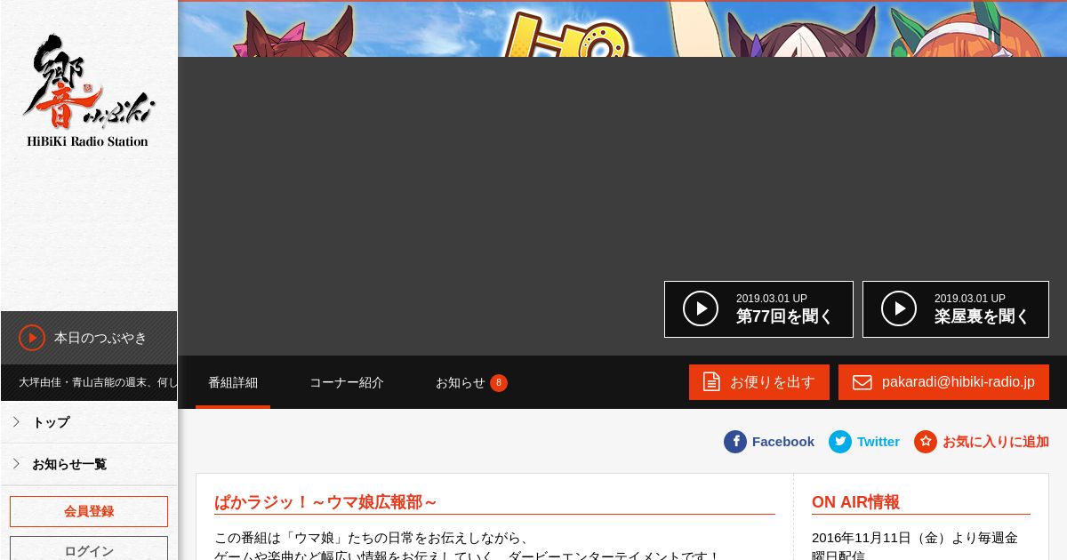This screenshot has width=1067, height=560.
Task: Click the red 8 notification badge
Action: coord(499,383)
